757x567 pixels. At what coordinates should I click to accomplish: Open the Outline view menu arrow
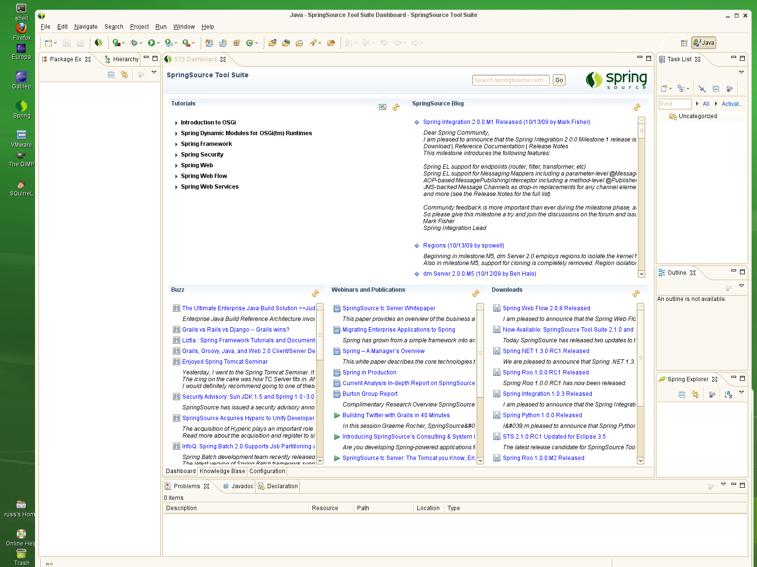point(741,286)
